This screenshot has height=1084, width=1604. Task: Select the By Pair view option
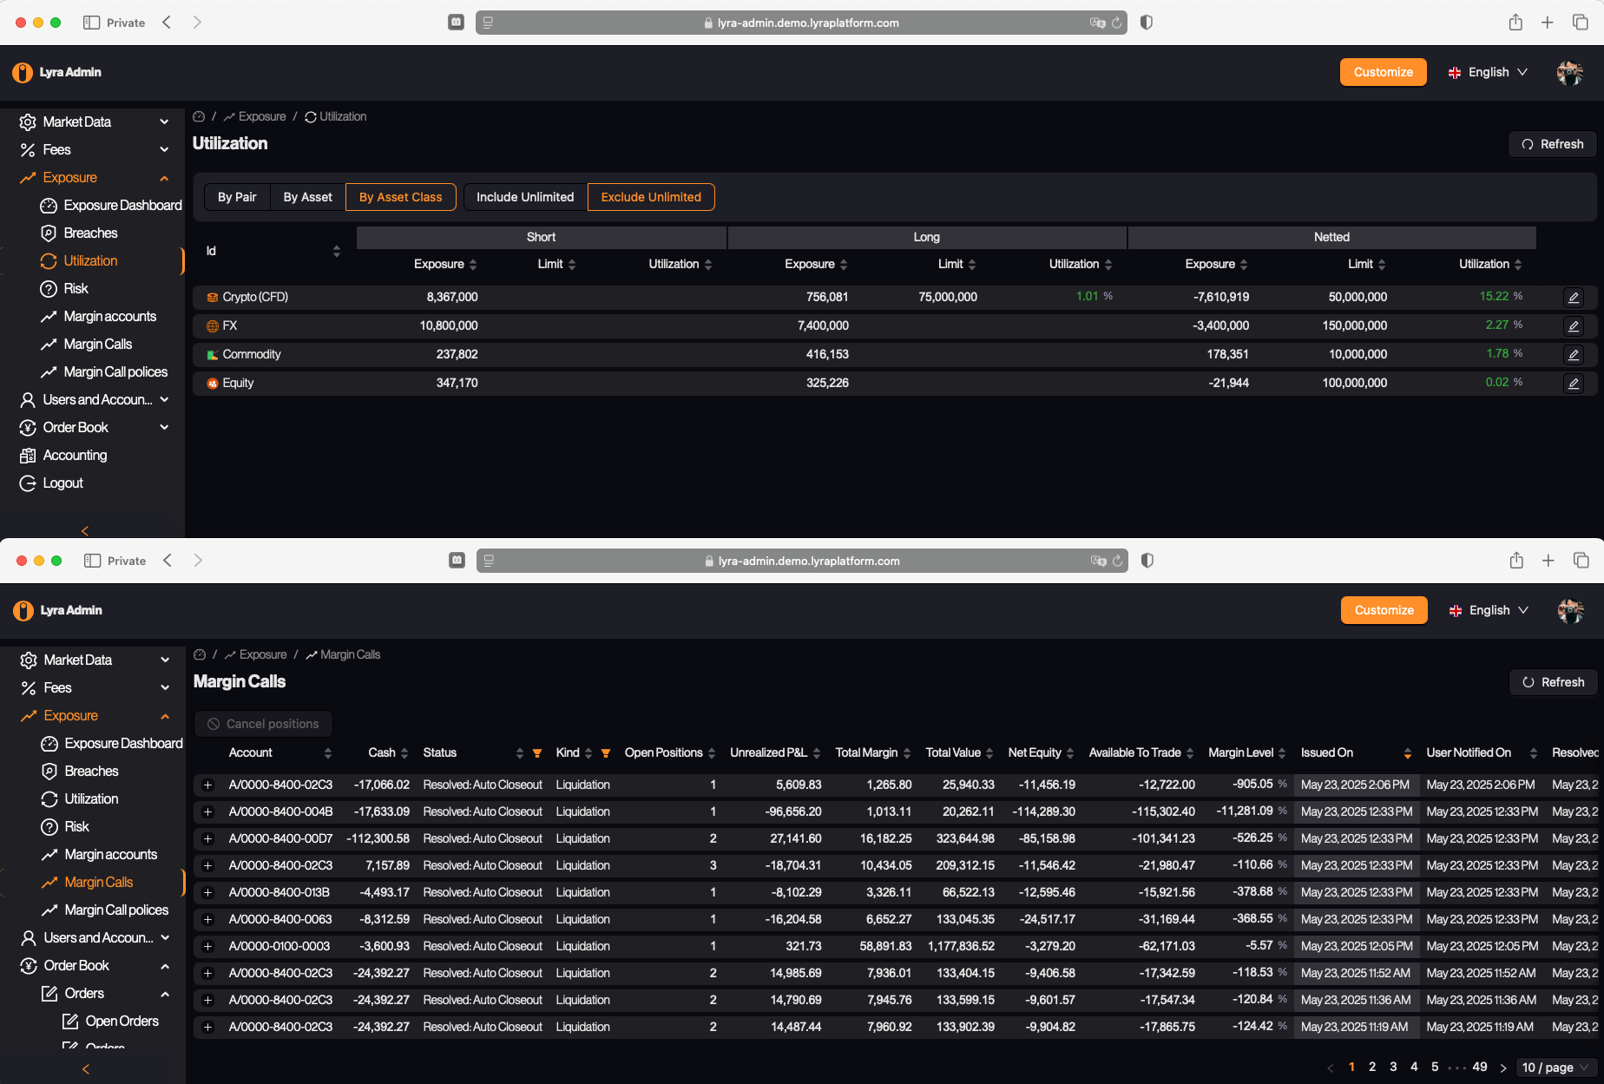tap(237, 197)
